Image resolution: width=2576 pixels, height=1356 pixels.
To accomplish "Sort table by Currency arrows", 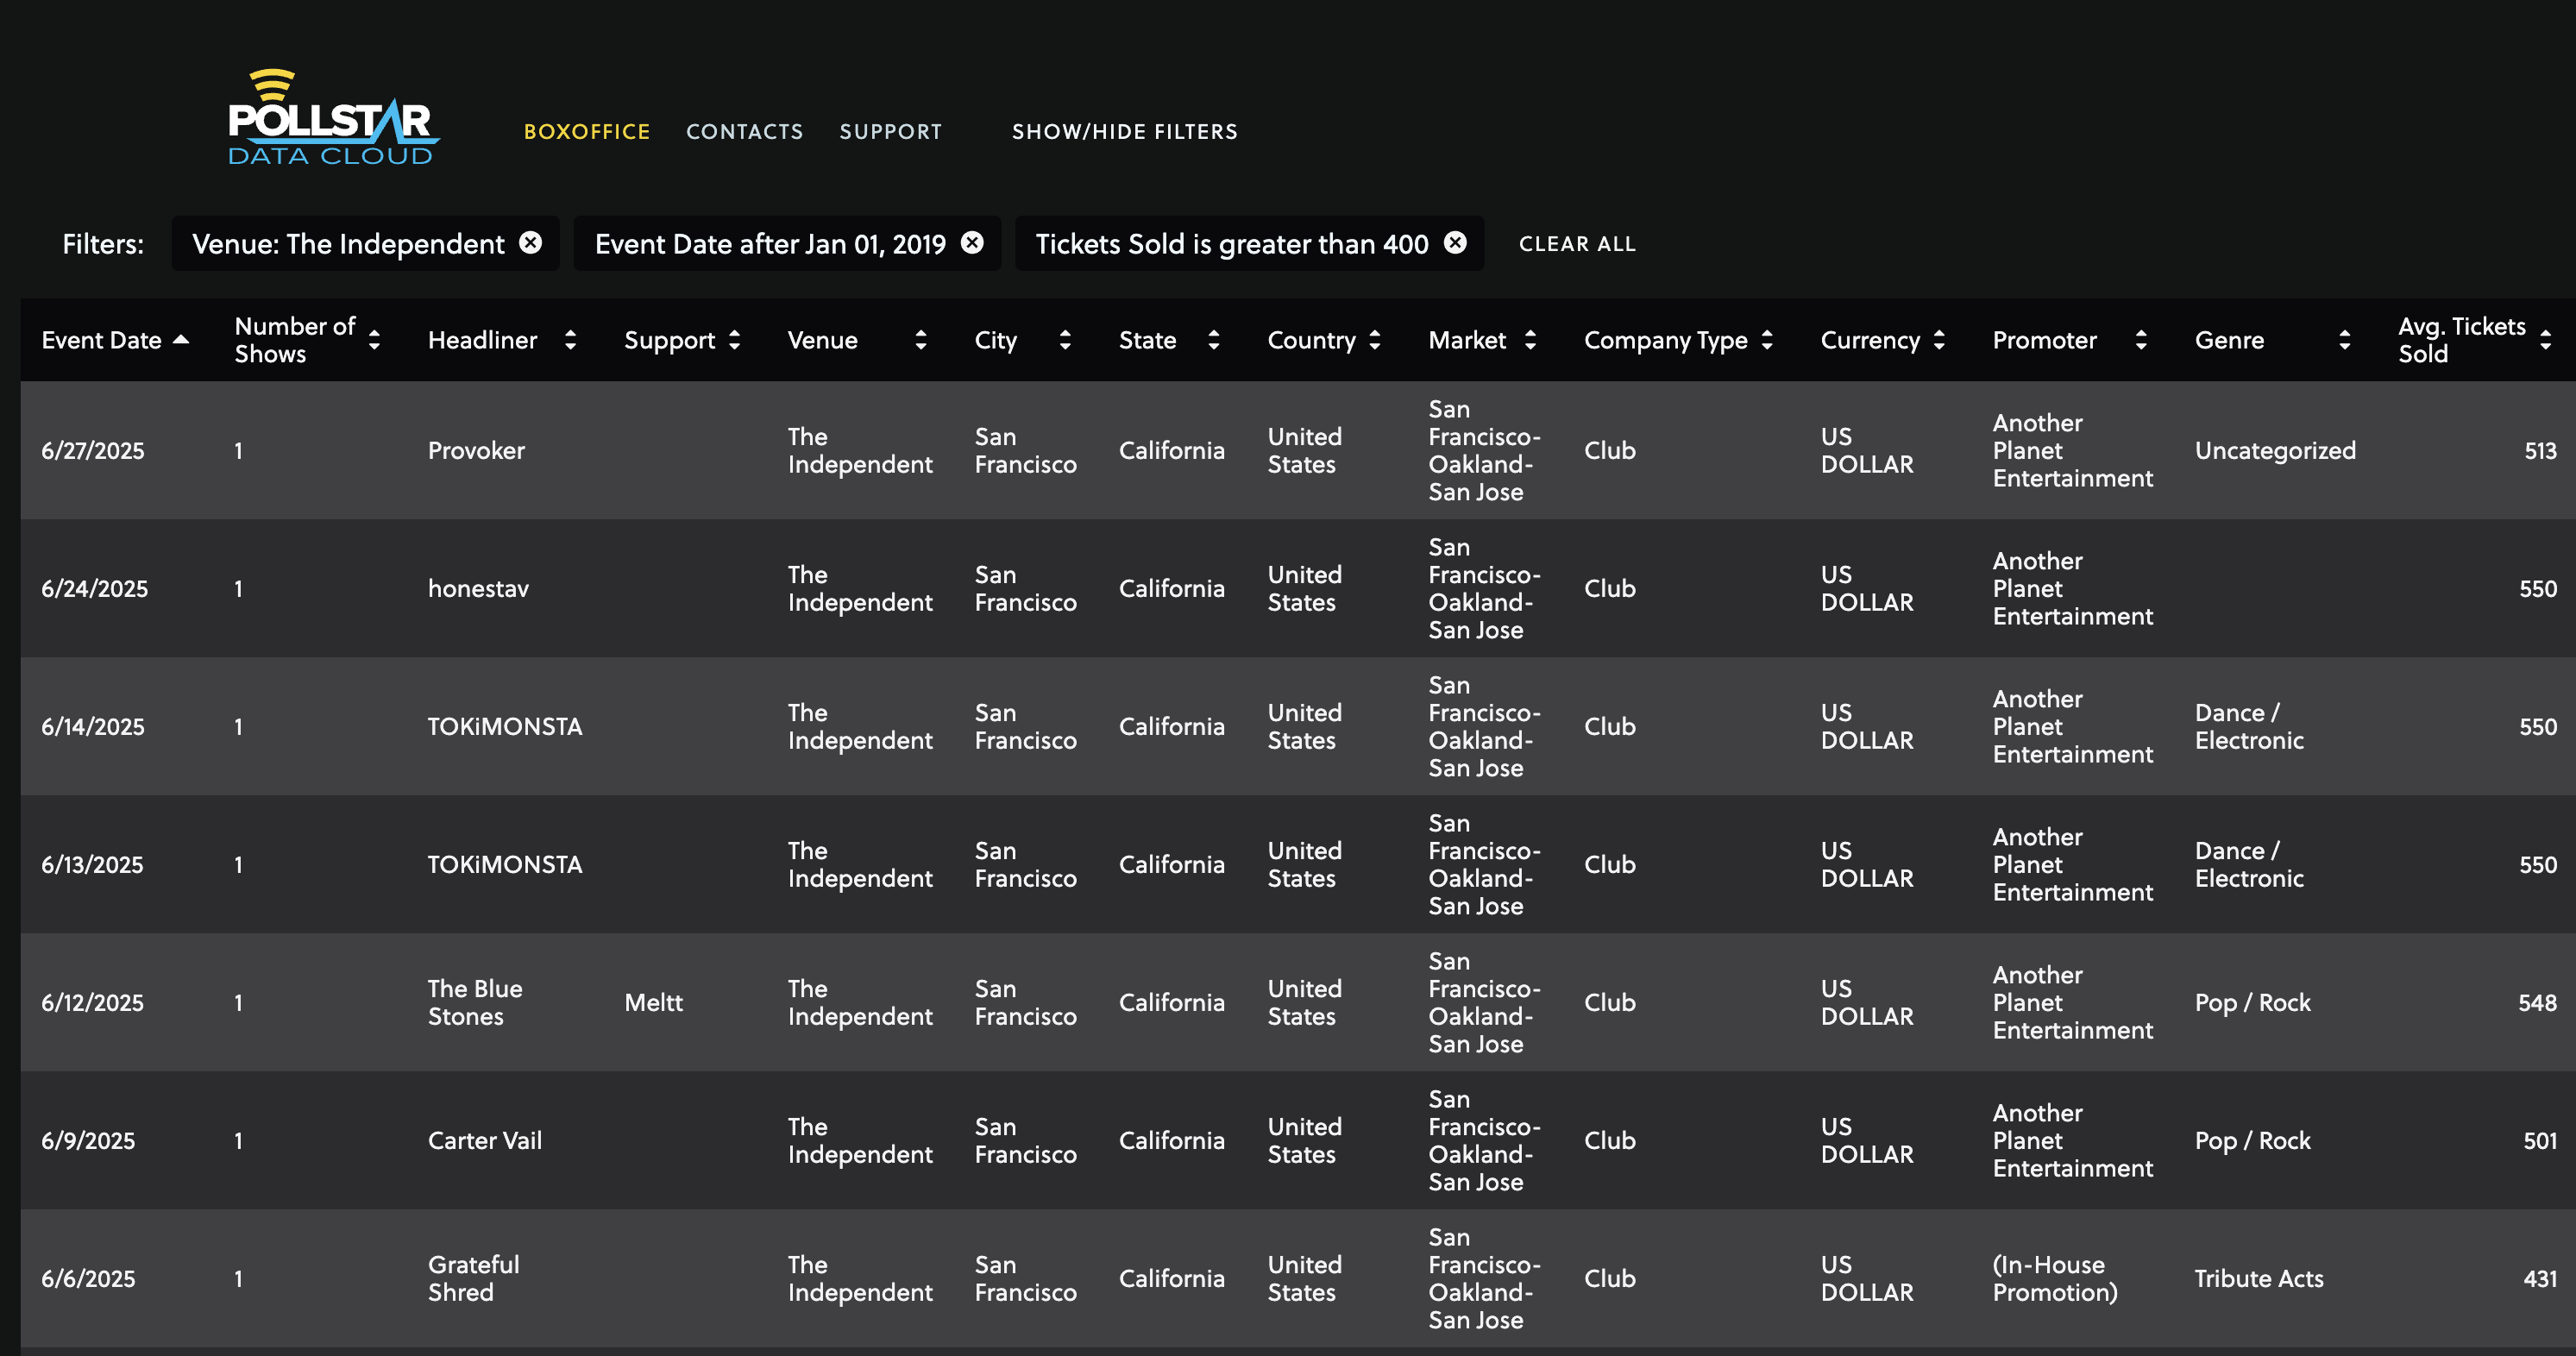I will [1939, 340].
